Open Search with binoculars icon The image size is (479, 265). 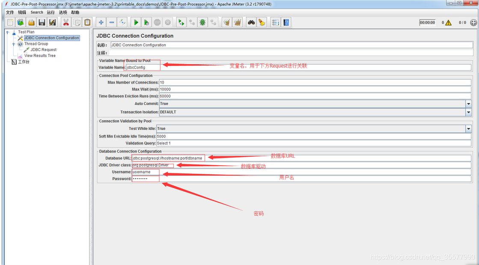click(x=251, y=22)
